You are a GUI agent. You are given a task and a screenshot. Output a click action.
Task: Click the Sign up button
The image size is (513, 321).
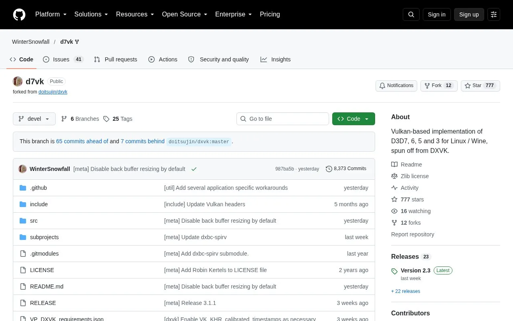[x=469, y=14]
